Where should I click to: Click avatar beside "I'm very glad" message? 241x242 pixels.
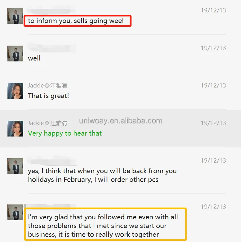tap(15, 212)
